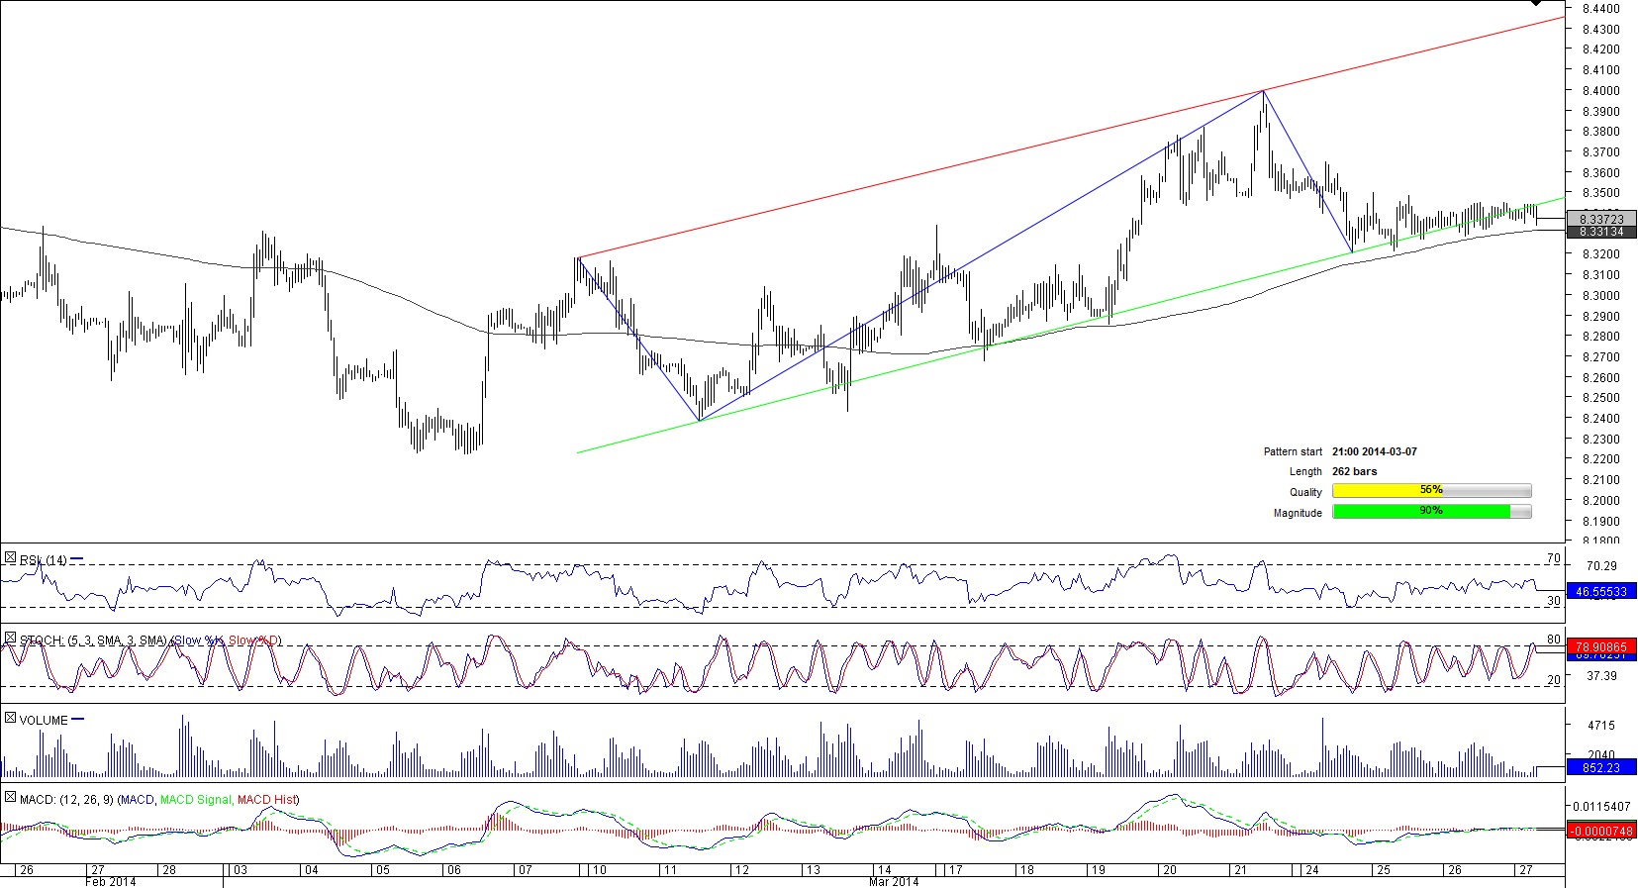Close the STOCH indicator panel
1638x888 pixels.
[10, 640]
